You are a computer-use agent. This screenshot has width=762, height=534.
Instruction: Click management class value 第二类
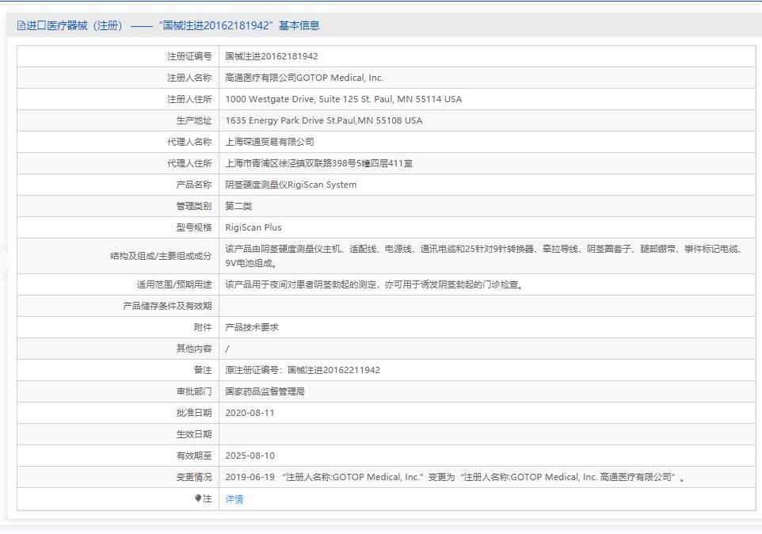tap(238, 206)
